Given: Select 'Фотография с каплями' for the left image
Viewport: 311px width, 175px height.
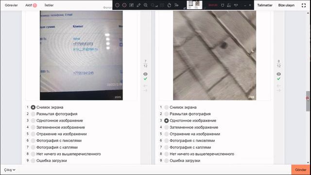Looking at the screenshot, I should 33,147.
